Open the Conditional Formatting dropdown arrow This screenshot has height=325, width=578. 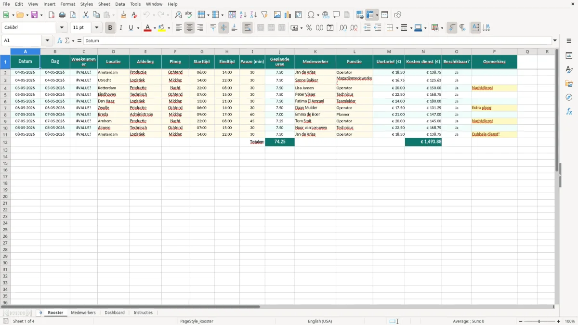click(x=442, y=28)
